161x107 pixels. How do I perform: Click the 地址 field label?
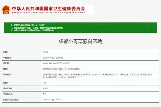pos(5,69)
